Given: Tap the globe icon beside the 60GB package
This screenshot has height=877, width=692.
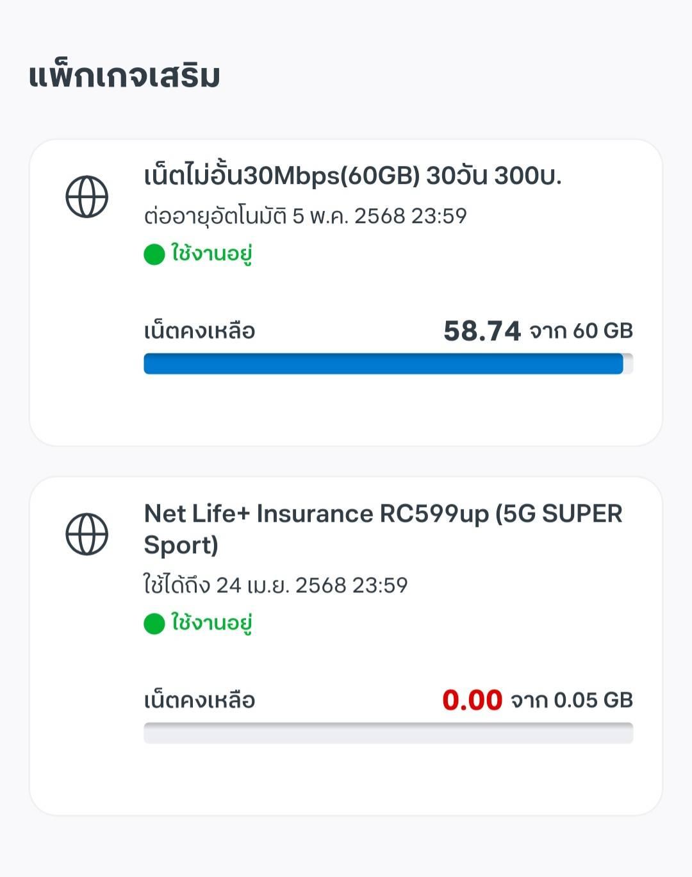Looking at the screenshot, I should (87, 197).
